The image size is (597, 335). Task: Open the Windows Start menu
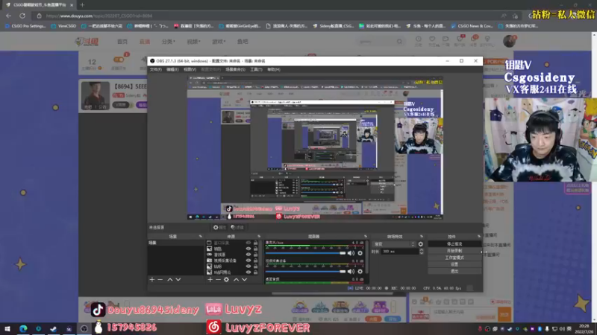[7, 328]
